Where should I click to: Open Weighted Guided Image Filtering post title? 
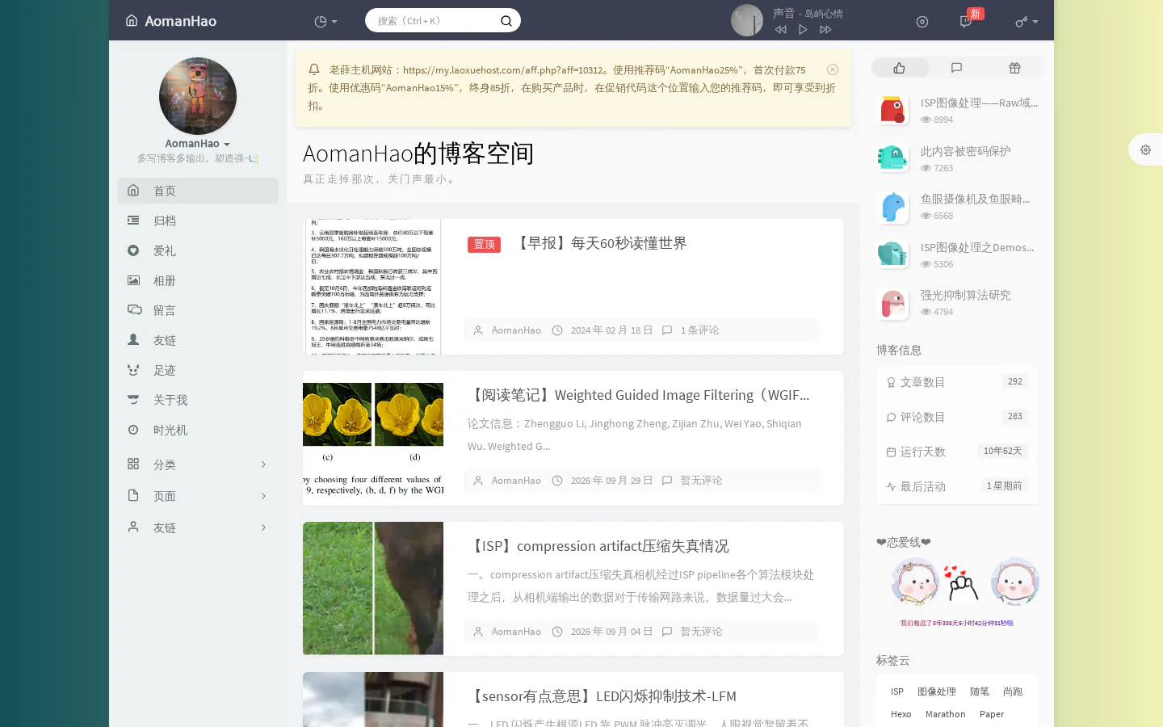coord(639,395)
